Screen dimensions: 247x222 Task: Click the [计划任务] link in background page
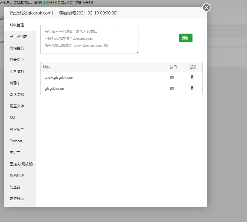point(49,3)
